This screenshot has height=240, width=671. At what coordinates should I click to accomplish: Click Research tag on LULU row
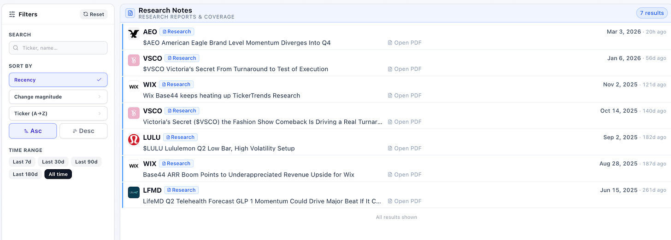tap(180, 137)
